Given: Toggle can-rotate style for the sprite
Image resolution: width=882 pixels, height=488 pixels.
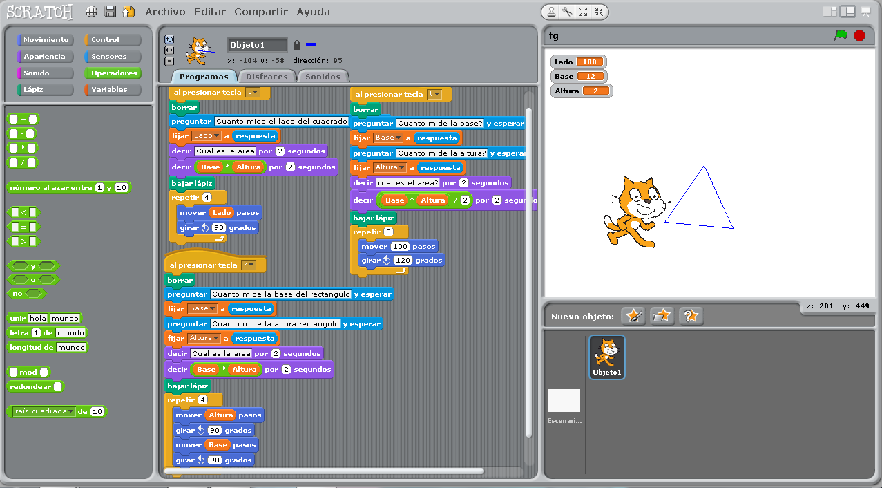Looking at the screenshot, I should [169, 40].
